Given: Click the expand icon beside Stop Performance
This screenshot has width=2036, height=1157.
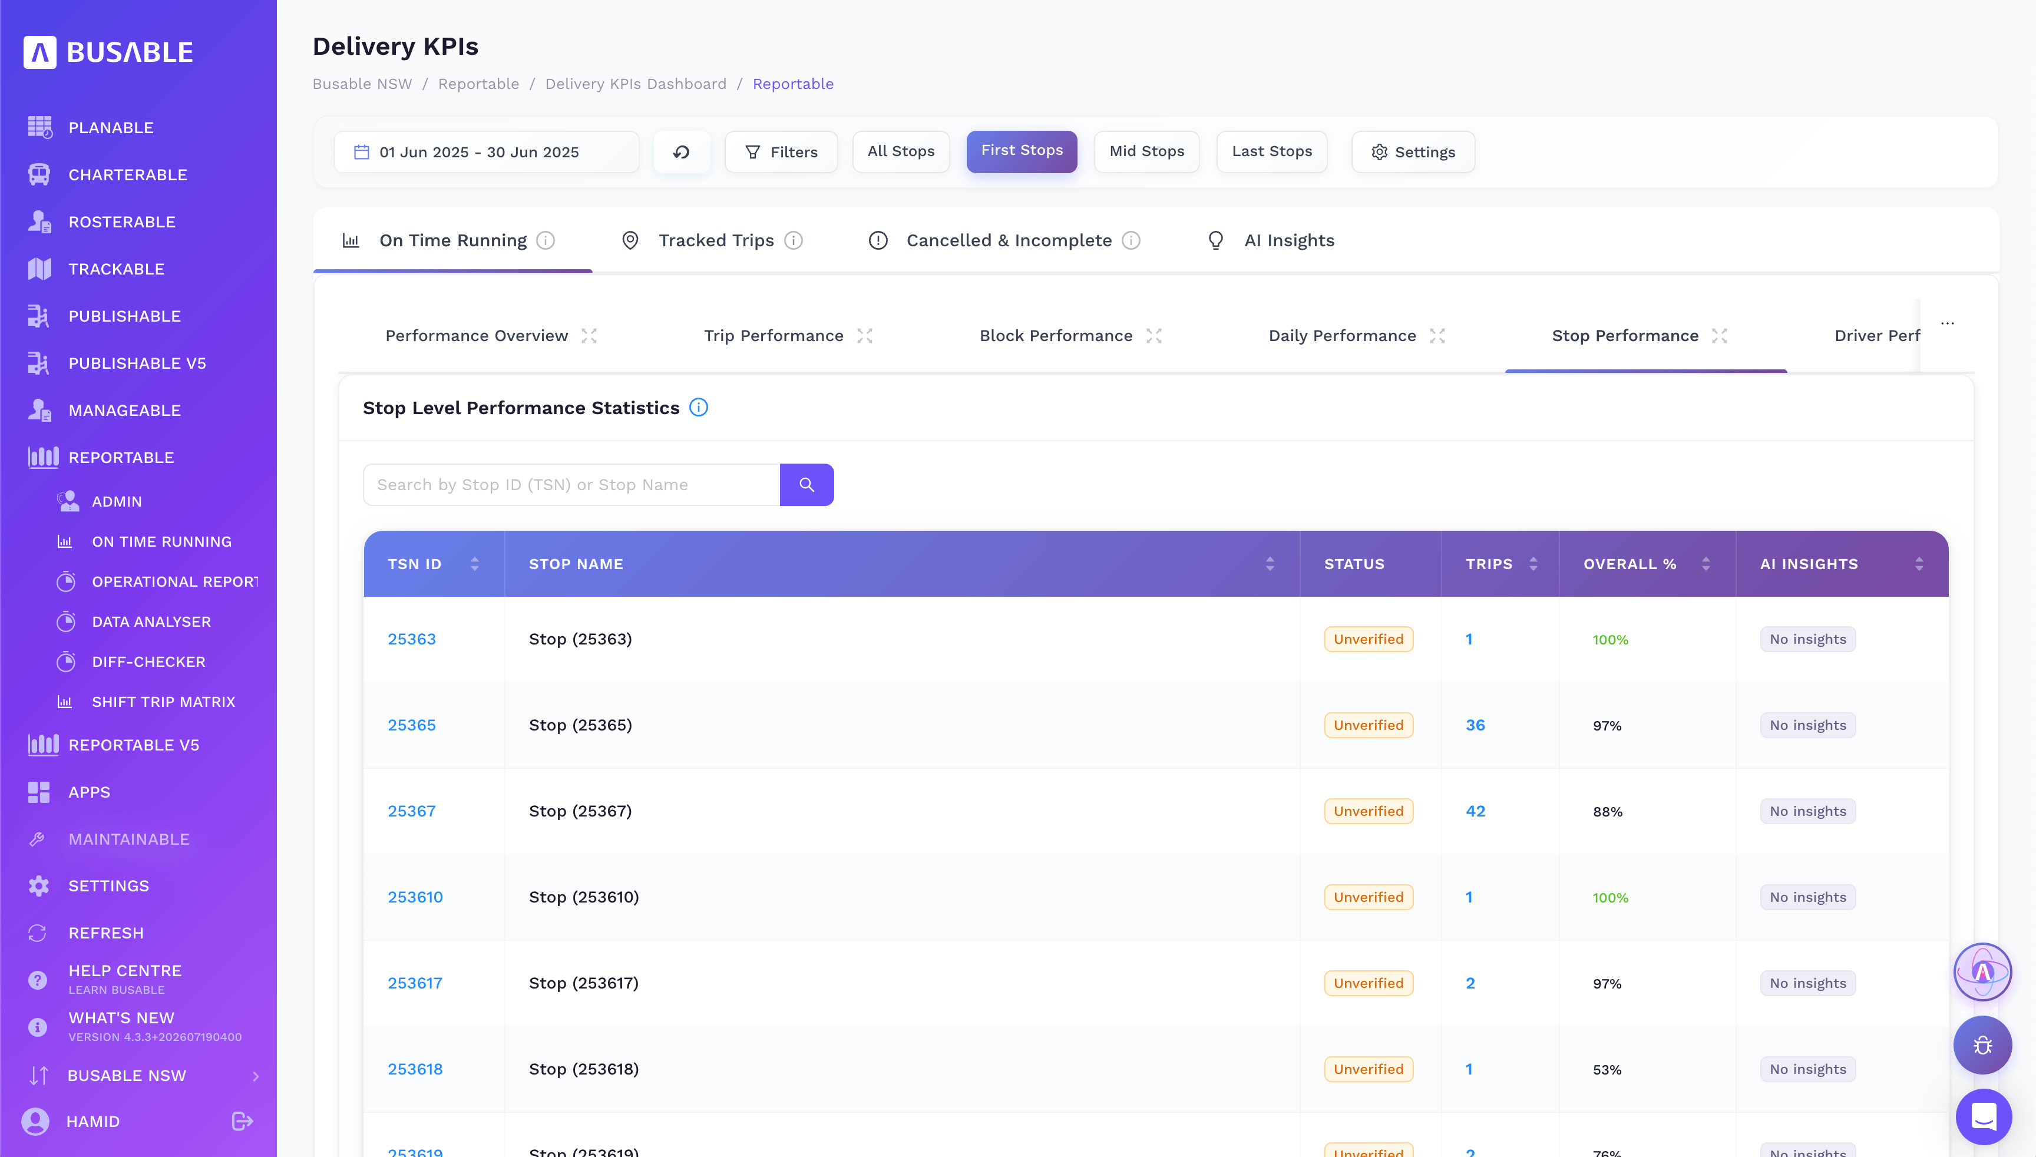Looking at the screenshot, I should 1720,336.
